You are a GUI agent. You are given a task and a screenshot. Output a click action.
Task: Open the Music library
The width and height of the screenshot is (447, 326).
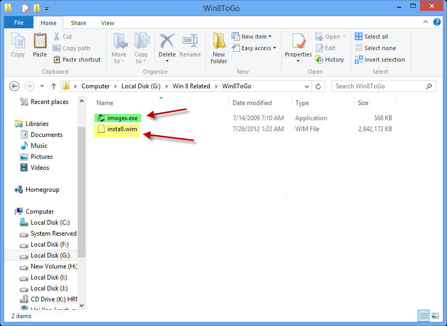pos(34,146)
